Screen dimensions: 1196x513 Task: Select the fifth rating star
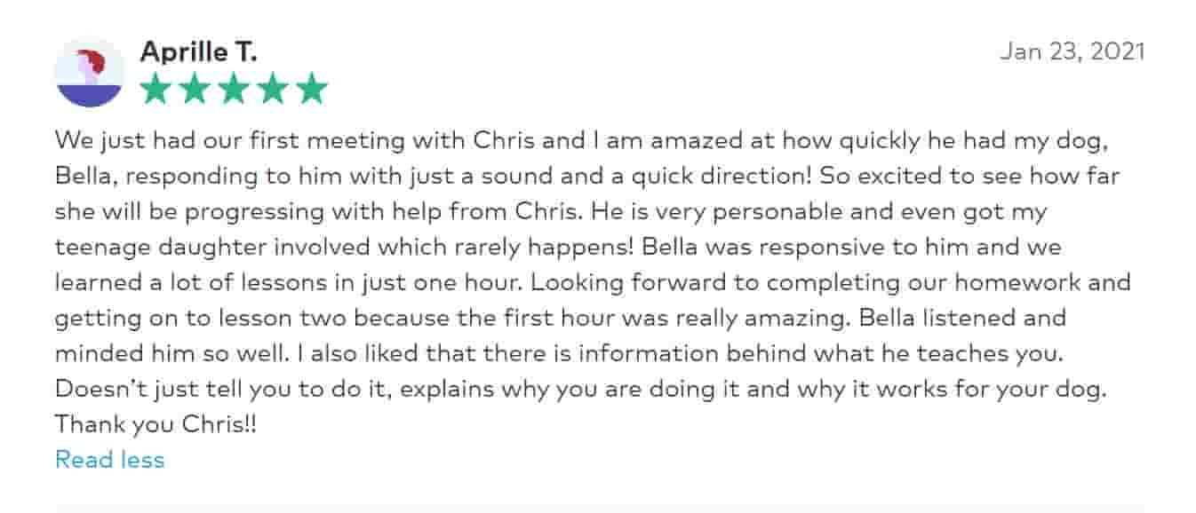pos(312,89)
